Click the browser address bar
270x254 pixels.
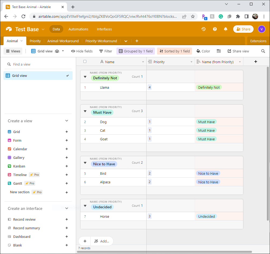click(x=108, y=16)
